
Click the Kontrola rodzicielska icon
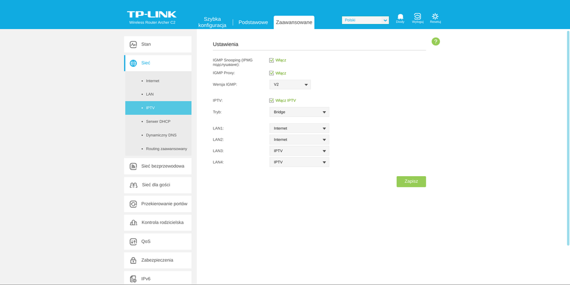point(134,222)
